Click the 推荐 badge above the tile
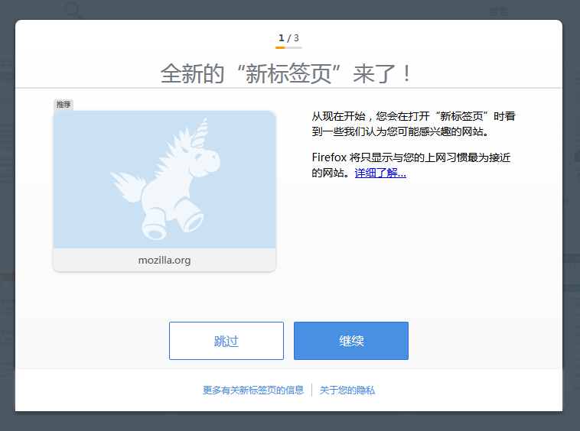This screenshot has width=580, height=431. click(64, 105)
